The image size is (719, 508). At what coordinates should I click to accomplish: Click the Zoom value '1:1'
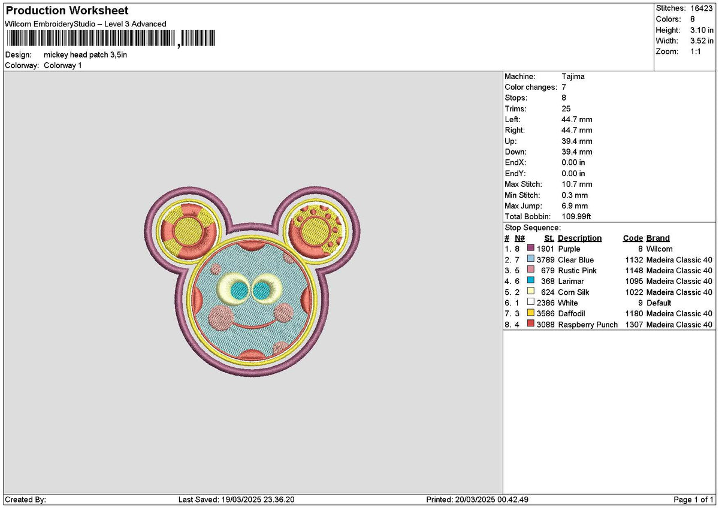[697, 52]
